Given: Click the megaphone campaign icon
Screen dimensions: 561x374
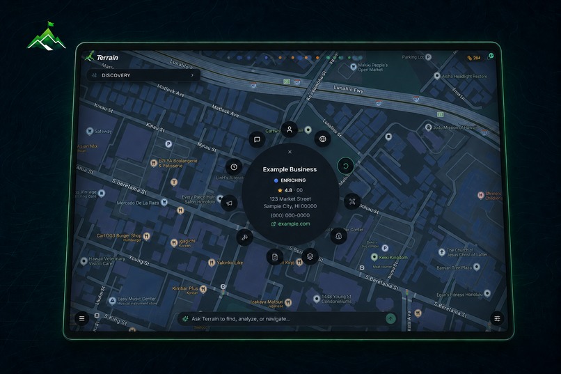Looking at the screenshot, I should pos(229,203).
